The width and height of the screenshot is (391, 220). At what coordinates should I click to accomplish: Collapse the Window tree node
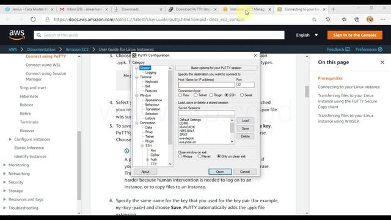[137, 95]
